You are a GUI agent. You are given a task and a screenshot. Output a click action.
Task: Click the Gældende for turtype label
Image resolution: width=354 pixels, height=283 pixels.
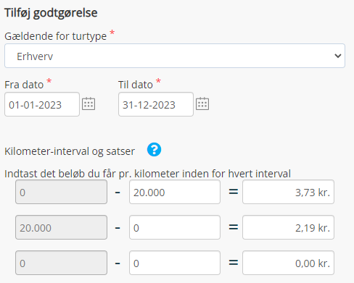(x=55, y=36)
